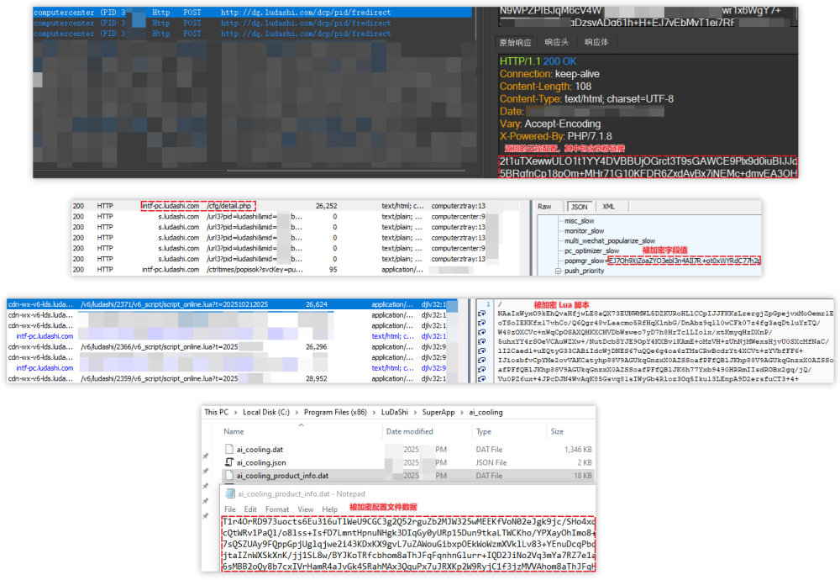Screen dimensions: 840x580
Task: Open Notepad's File menu
Action: (230, 509)
